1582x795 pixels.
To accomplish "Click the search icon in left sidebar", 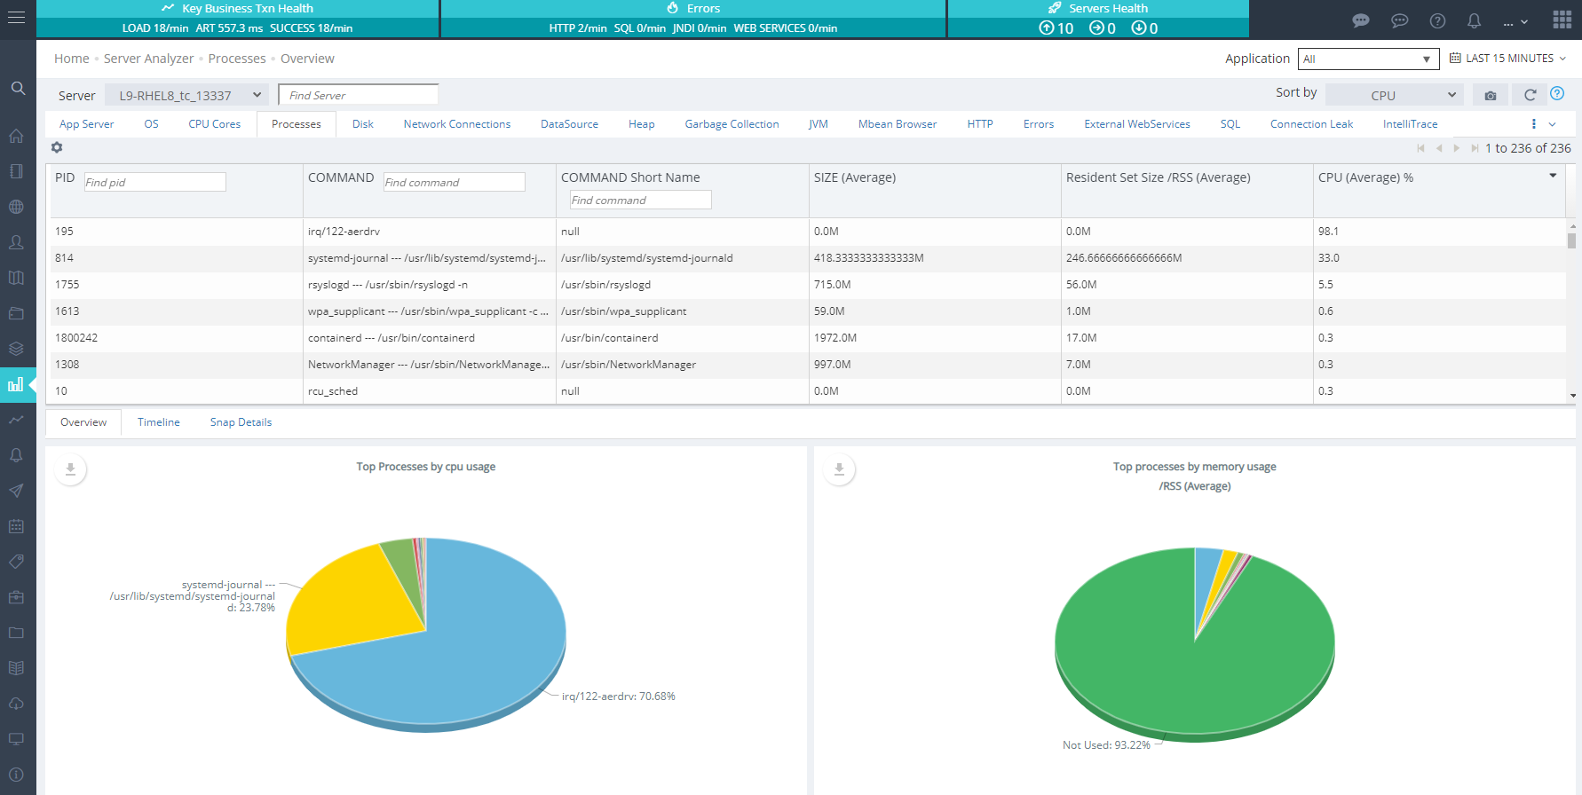I will tap(18, 88).
